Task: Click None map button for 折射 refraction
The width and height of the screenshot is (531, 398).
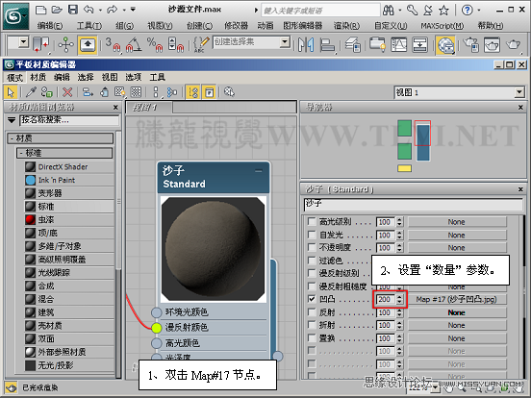Action: (x=457, y=325)
